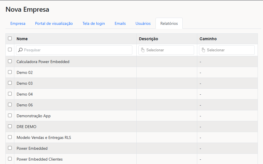Toggle the select-all checkbox in header
The width and height of the screenshot is (263, 164).
10,39
